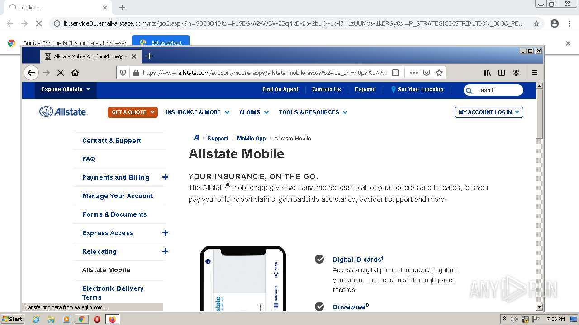This screenshot has height=325, width=579.
Task: Click Firefox back arrow button
Action: tap(31, 73)
